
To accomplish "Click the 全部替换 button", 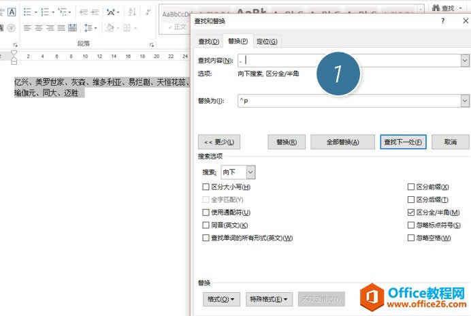I will [343, 142].
